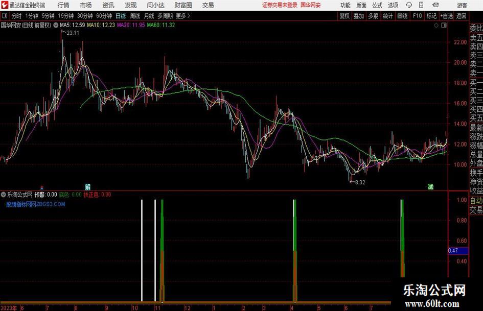The height and width of the screenshot is (311, 483).
Task: Toggle the left side panel icon
Action: pyautogui.click(x=5, y=16)
